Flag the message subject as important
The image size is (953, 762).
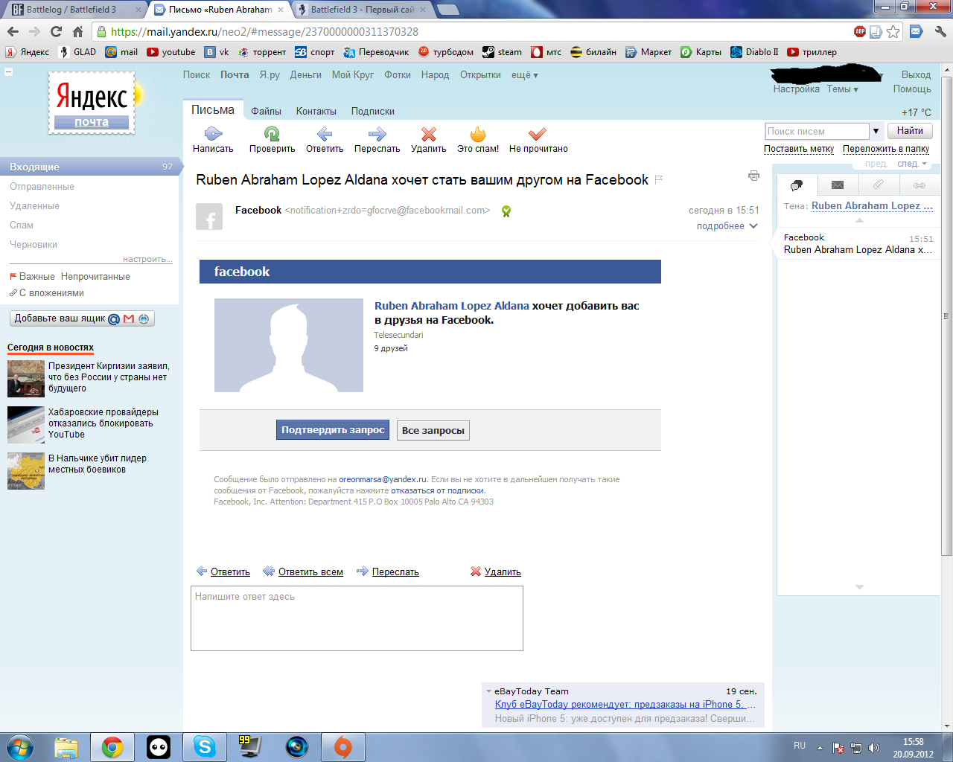click(x=659, y=179)
